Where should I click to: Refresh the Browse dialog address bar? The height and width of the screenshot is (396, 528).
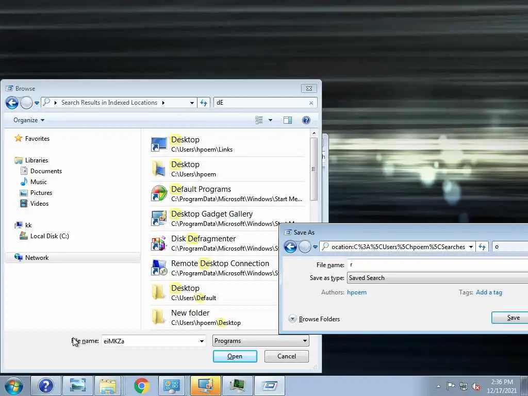point(203,103)
